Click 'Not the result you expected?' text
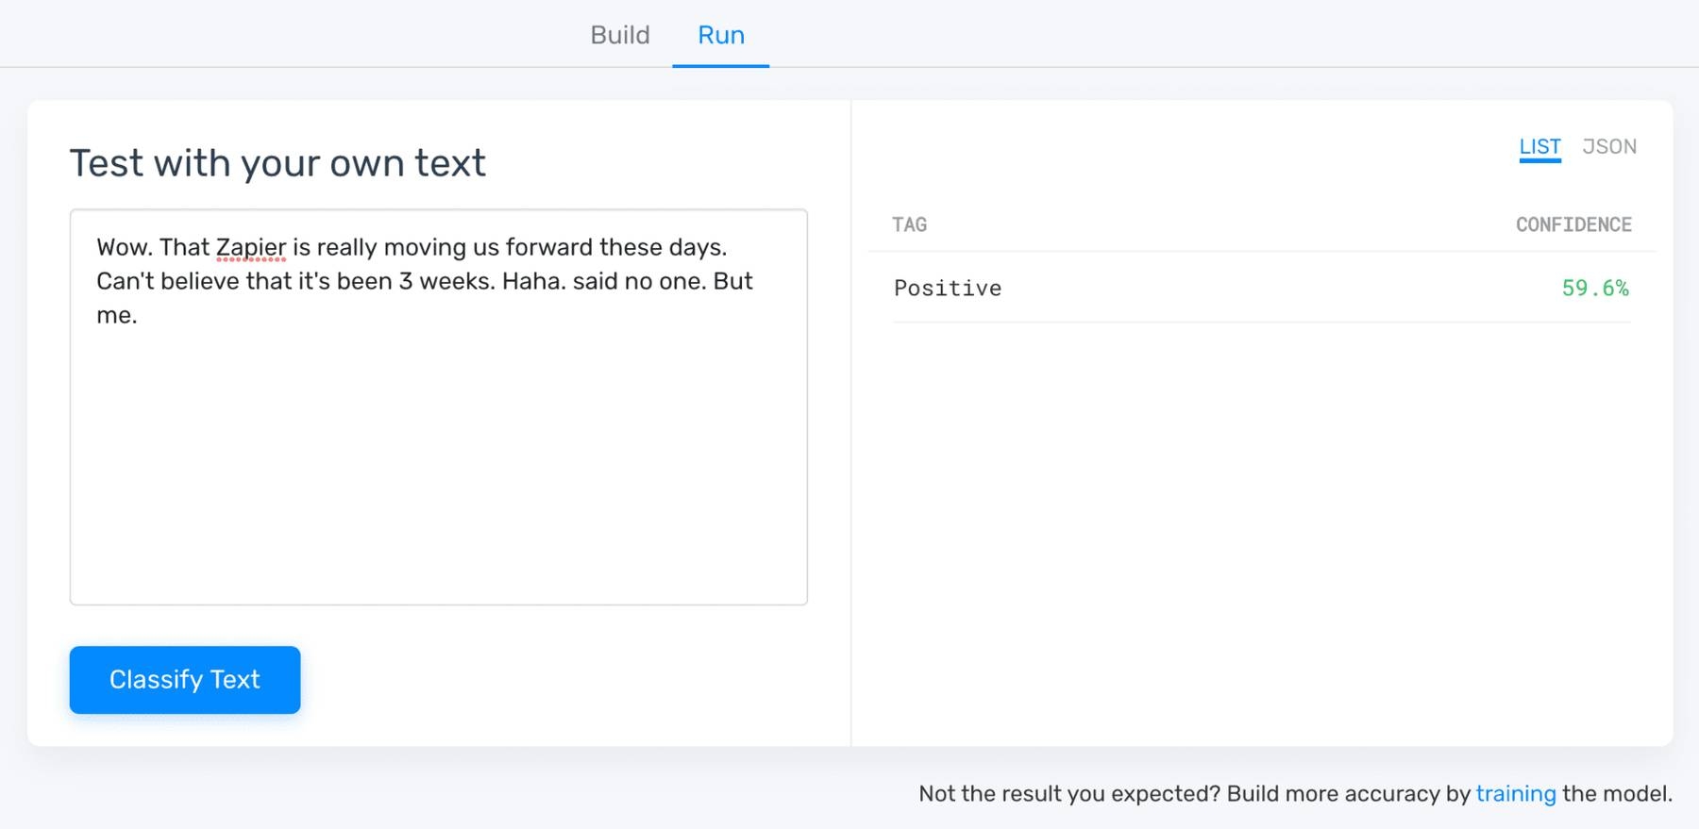The image size is (1699, 829). [x=1068, y=794]
